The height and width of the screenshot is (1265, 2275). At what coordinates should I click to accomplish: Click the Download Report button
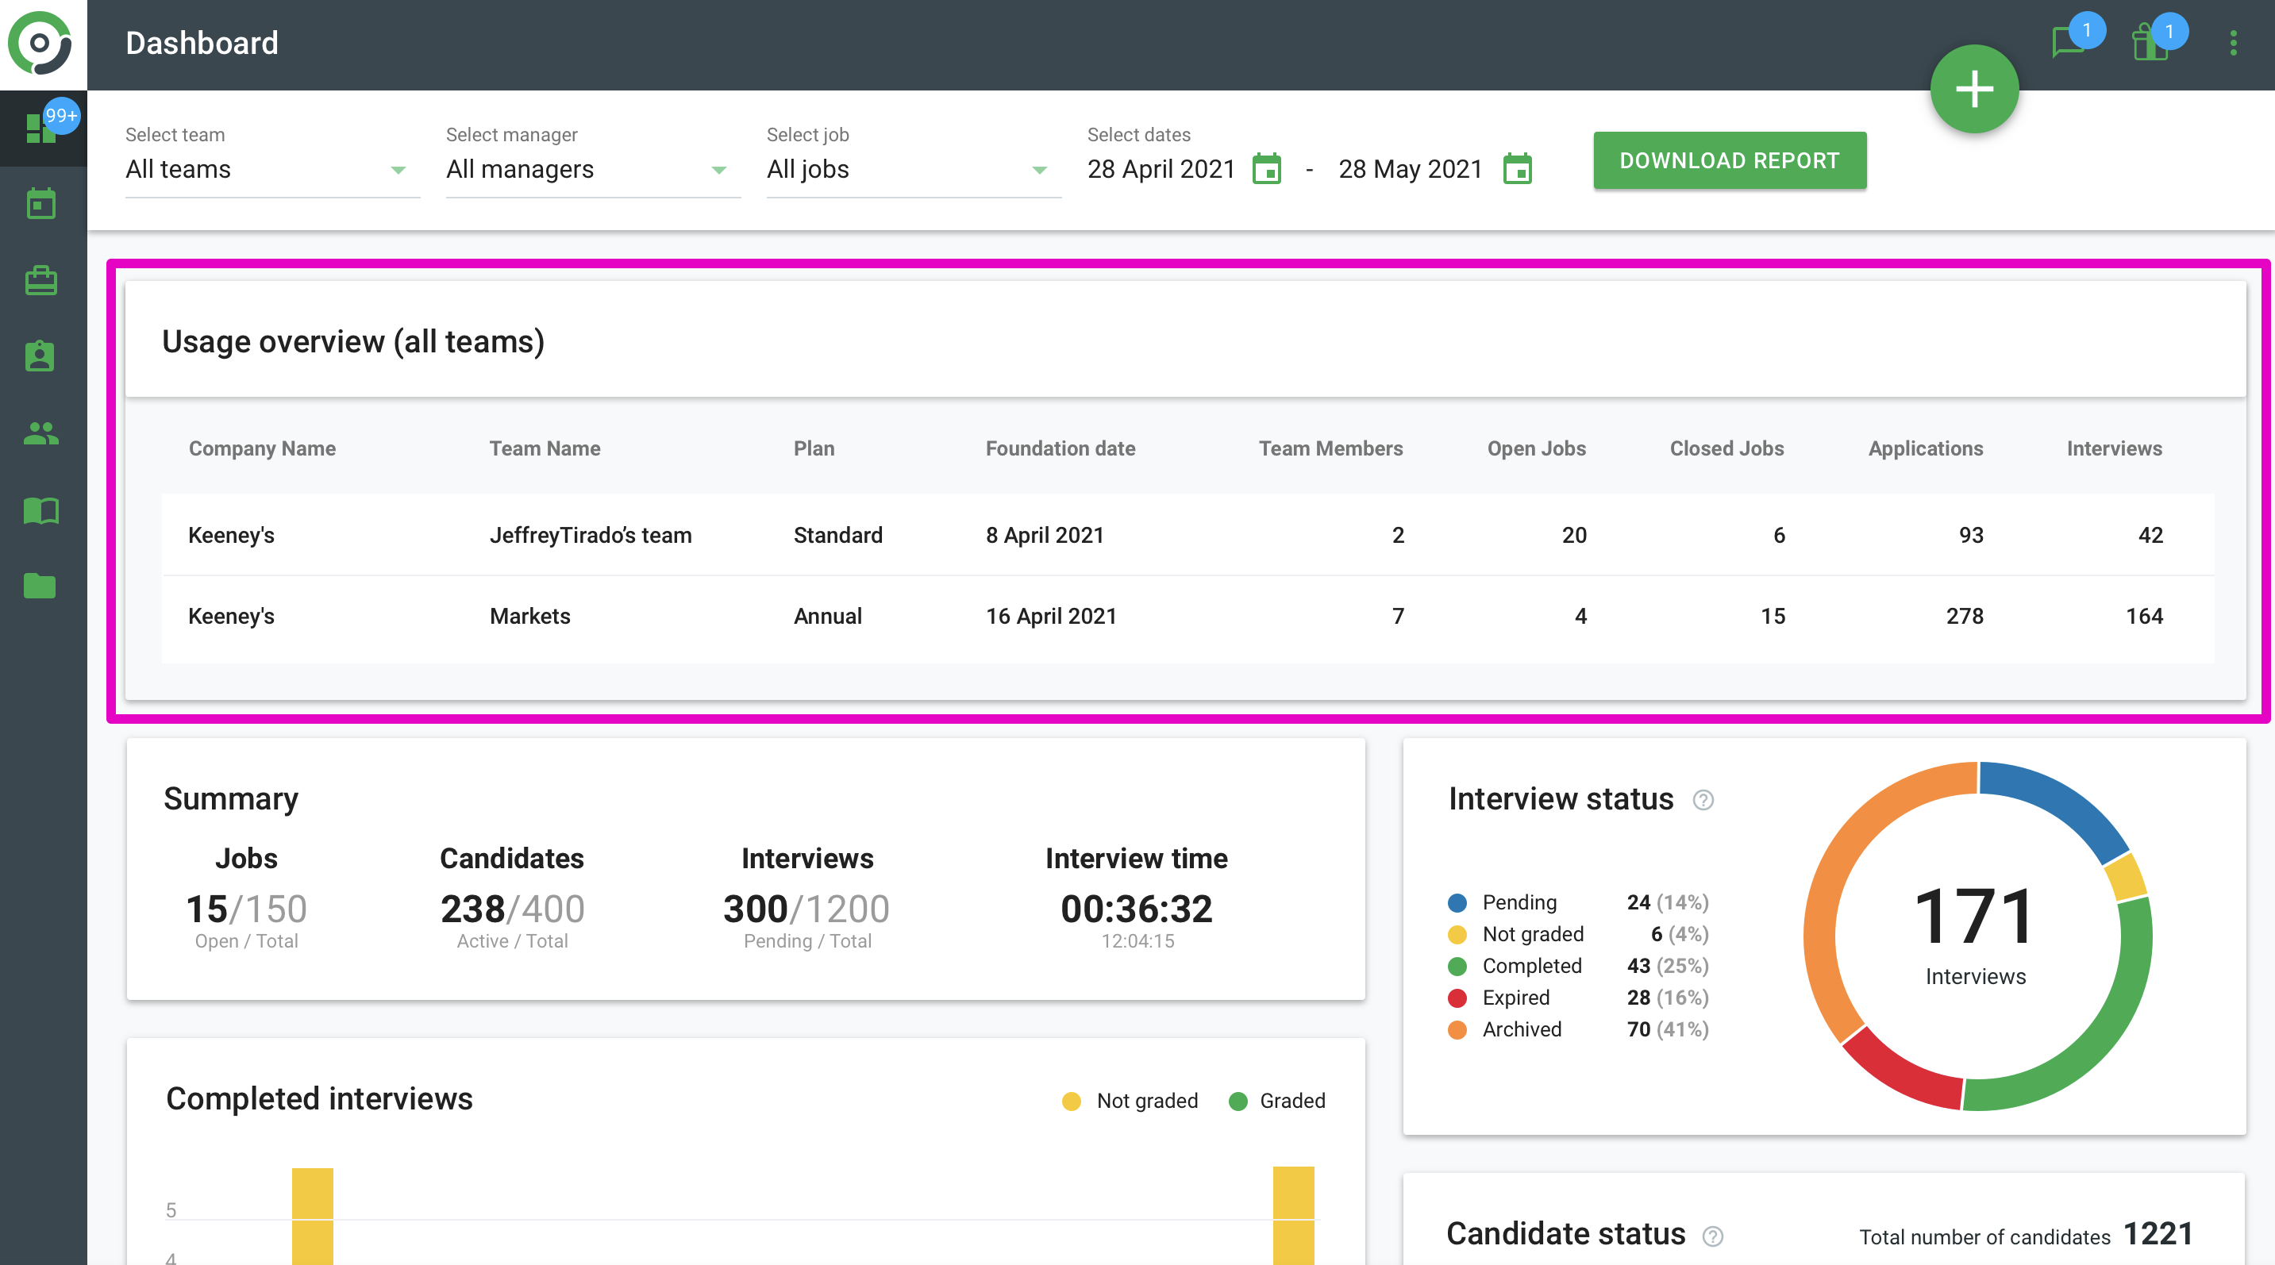point(1729,160)
